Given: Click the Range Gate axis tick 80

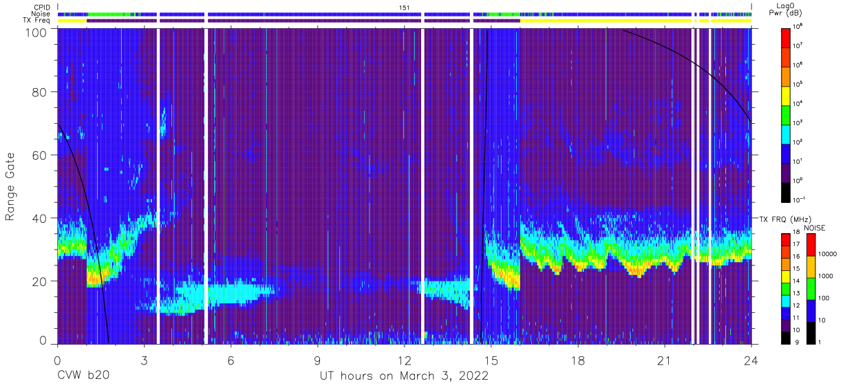Looking at the screenshot, I should pyautogui.click(x=39, y=92).
